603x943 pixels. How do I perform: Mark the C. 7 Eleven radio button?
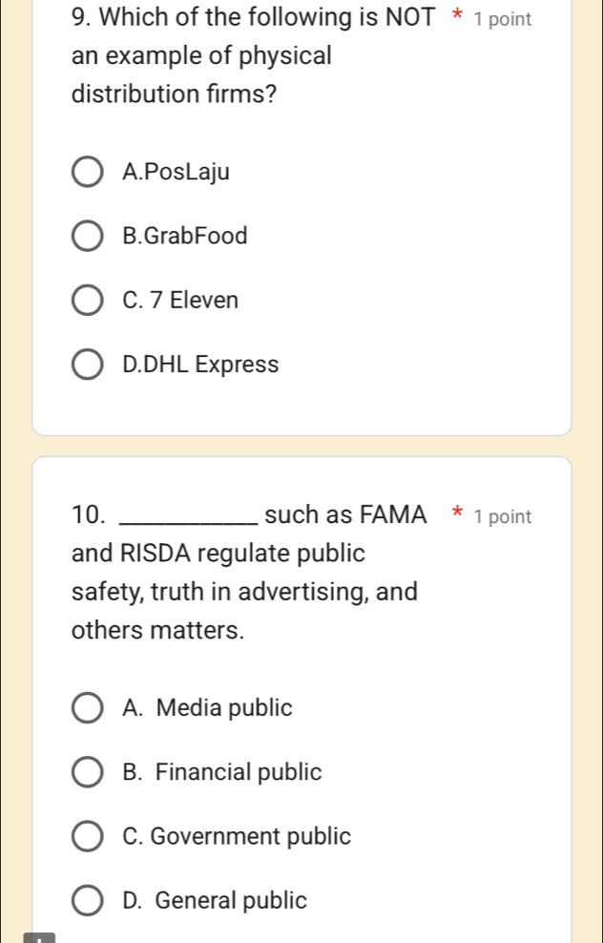[89, 301]
